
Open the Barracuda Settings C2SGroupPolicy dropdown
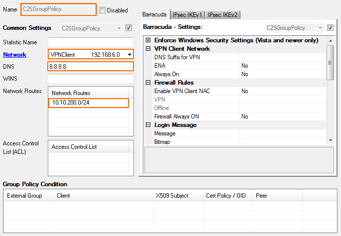tap(294, 28)
